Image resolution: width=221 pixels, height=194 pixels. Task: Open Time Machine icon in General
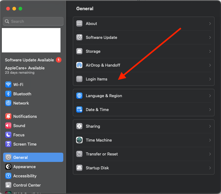point(79,140)
